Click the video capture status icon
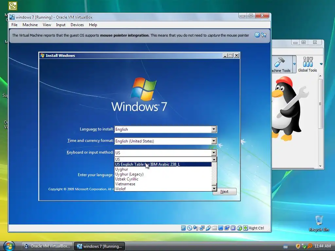Screen dimensions: 335x251 (227, 228)
